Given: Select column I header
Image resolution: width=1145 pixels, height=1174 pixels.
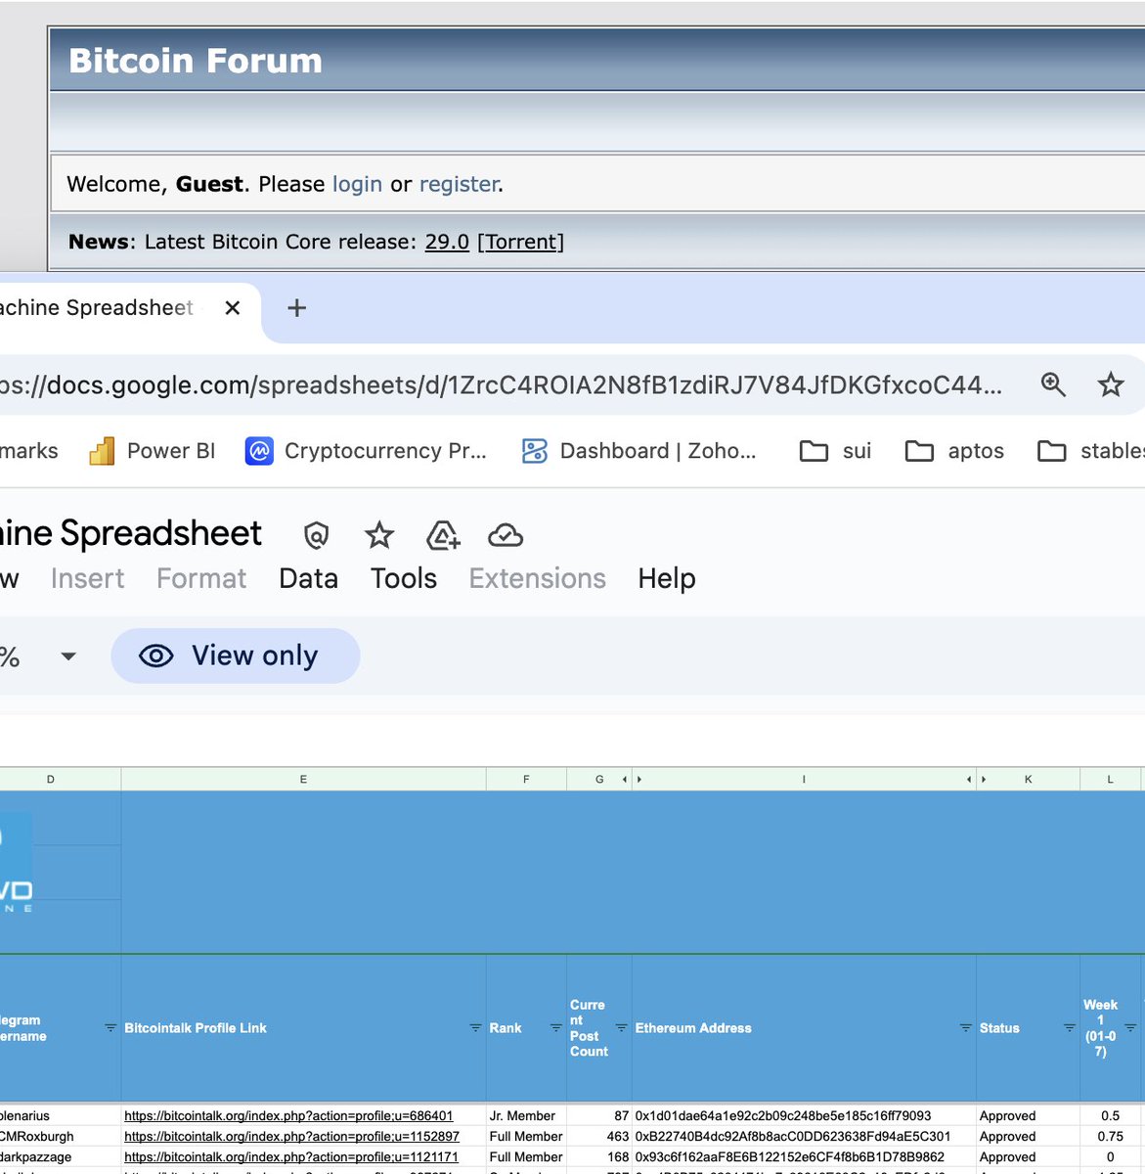Looking at the screenshot, I should (804, 780).
